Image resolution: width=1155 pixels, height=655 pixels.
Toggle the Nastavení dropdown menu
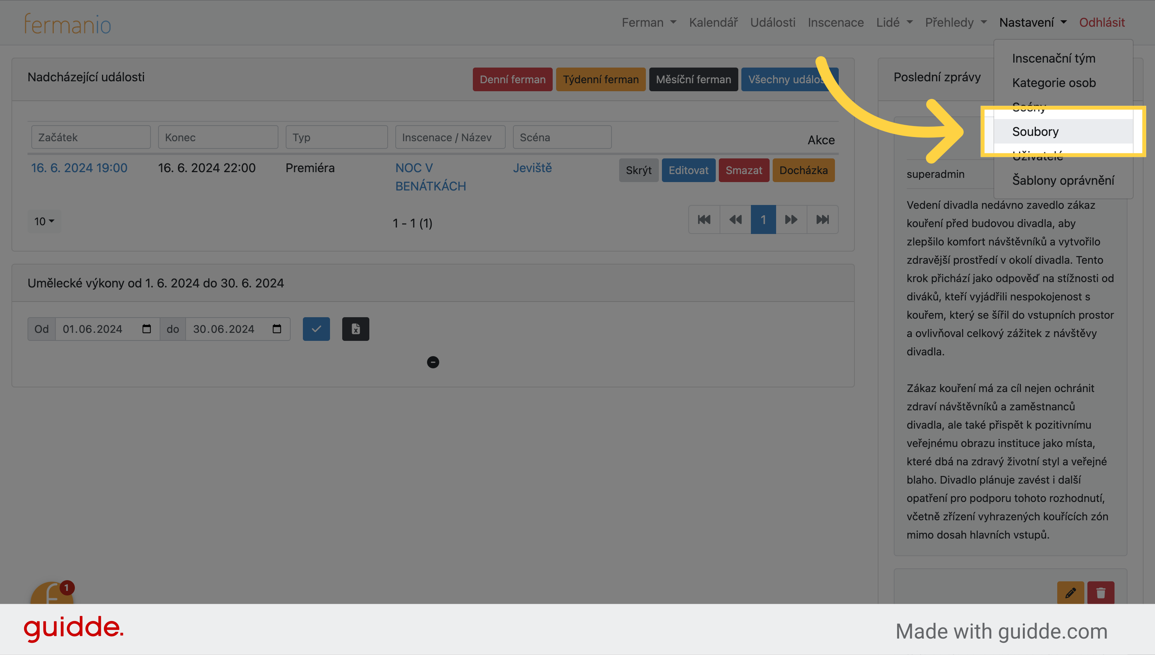[x=1032, y=23]
